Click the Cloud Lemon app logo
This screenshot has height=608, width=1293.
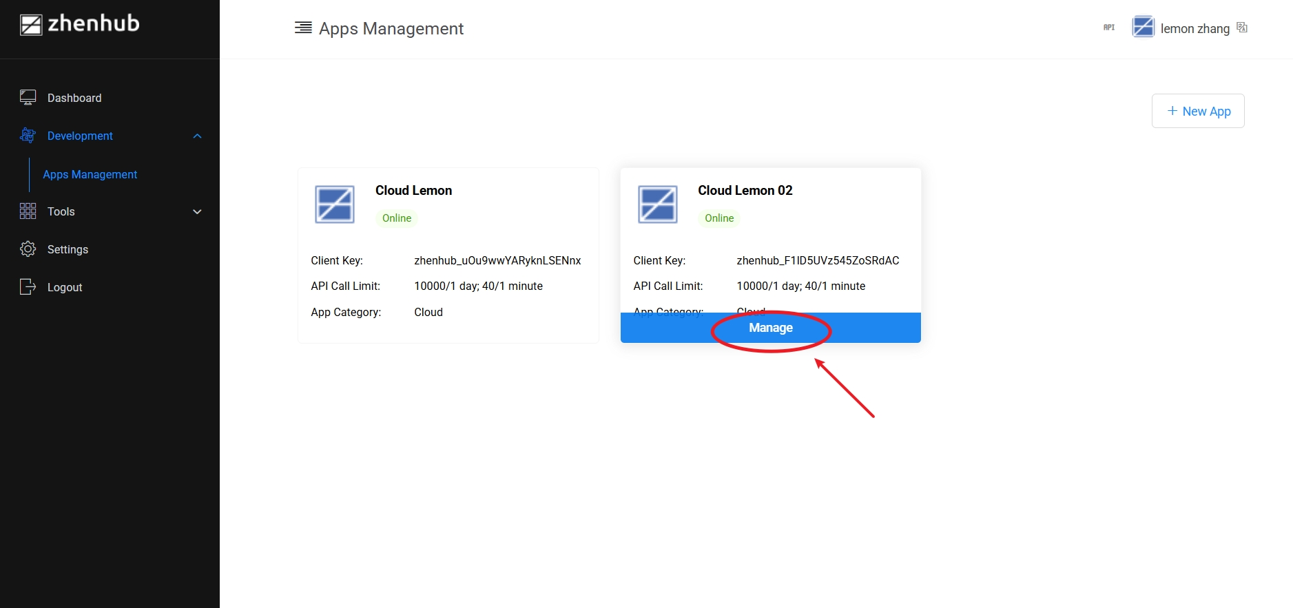335,205
